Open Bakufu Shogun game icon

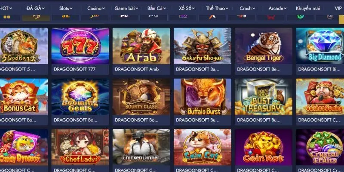pos(202,46)
